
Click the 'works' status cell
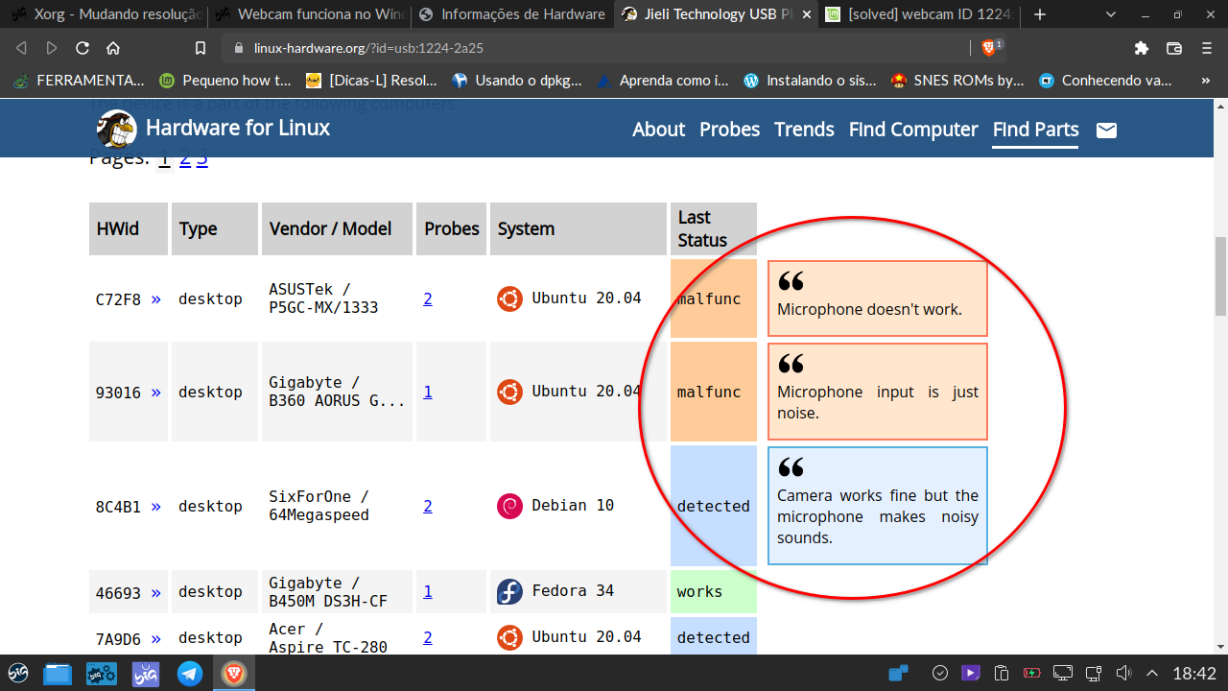pos(714,591)
